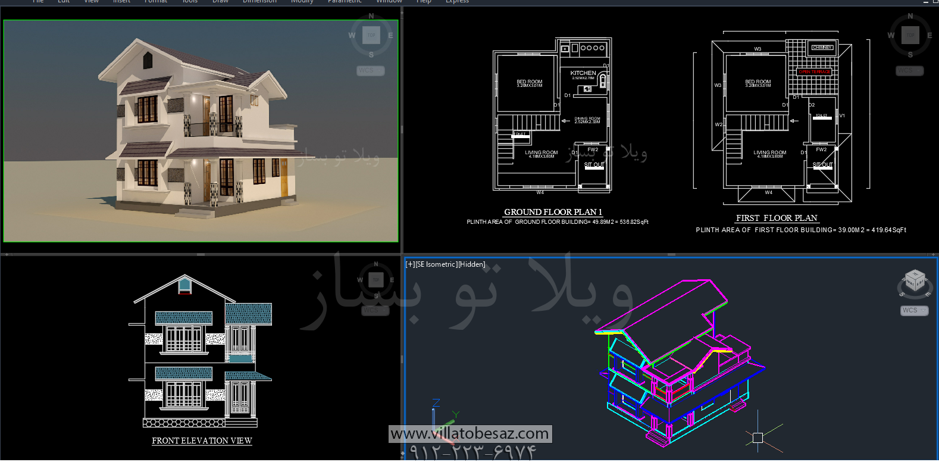The height and width of the screenshot is (462, 939).
Task: Select 'BED ROOM' label on first floor plan
Action: 758,82
